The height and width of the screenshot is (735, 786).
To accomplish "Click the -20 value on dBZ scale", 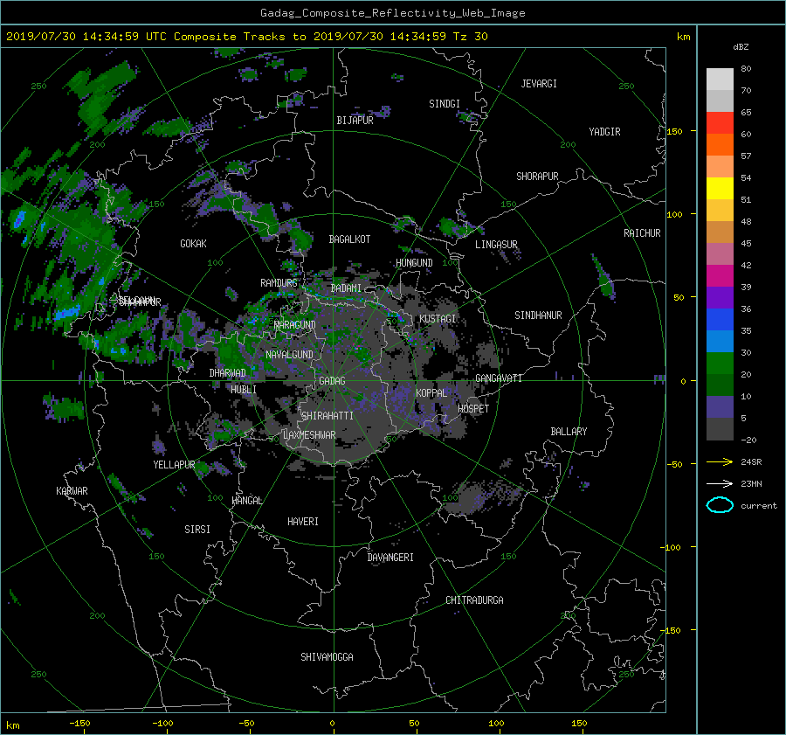I will [x=748, y=440].
